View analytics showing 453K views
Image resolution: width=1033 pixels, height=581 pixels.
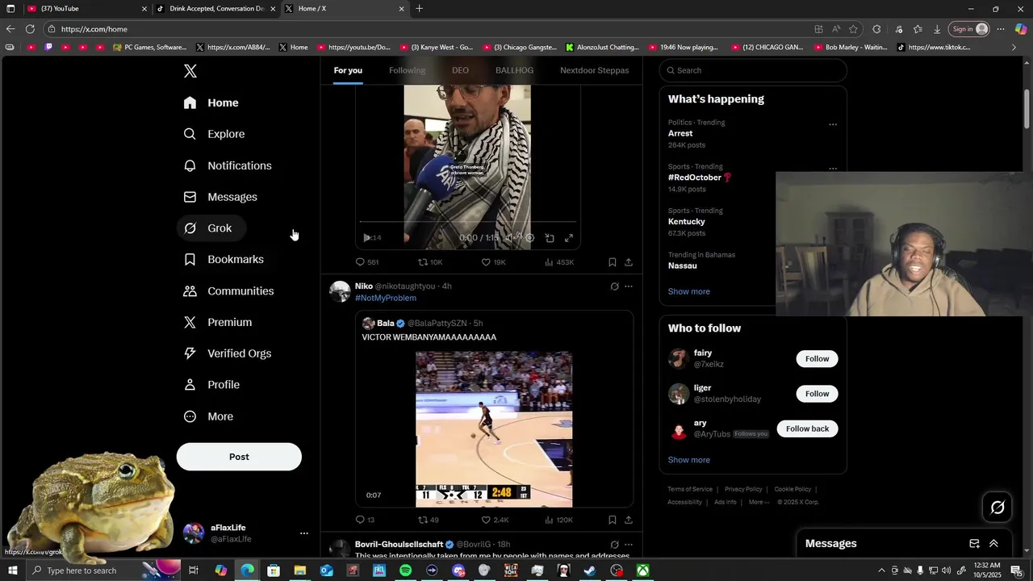pos(559,262)
